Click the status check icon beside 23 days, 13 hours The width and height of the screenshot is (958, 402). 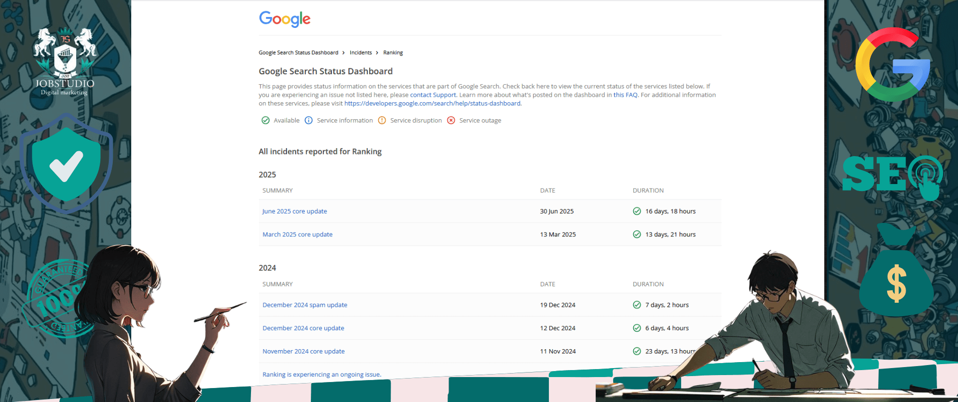(x=637, y=352)
